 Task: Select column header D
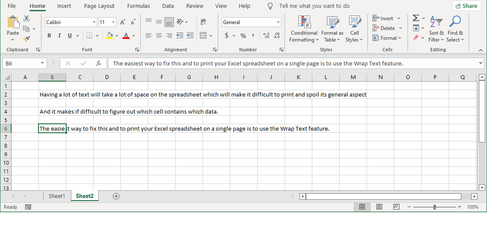click(x=107, y=77)
